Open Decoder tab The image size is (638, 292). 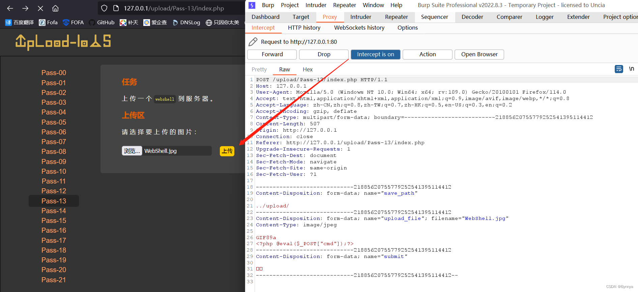(x=472, y=17)
